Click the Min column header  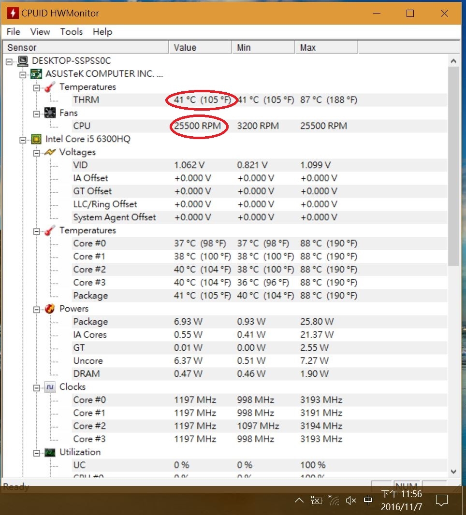click(x=263, y=47)
